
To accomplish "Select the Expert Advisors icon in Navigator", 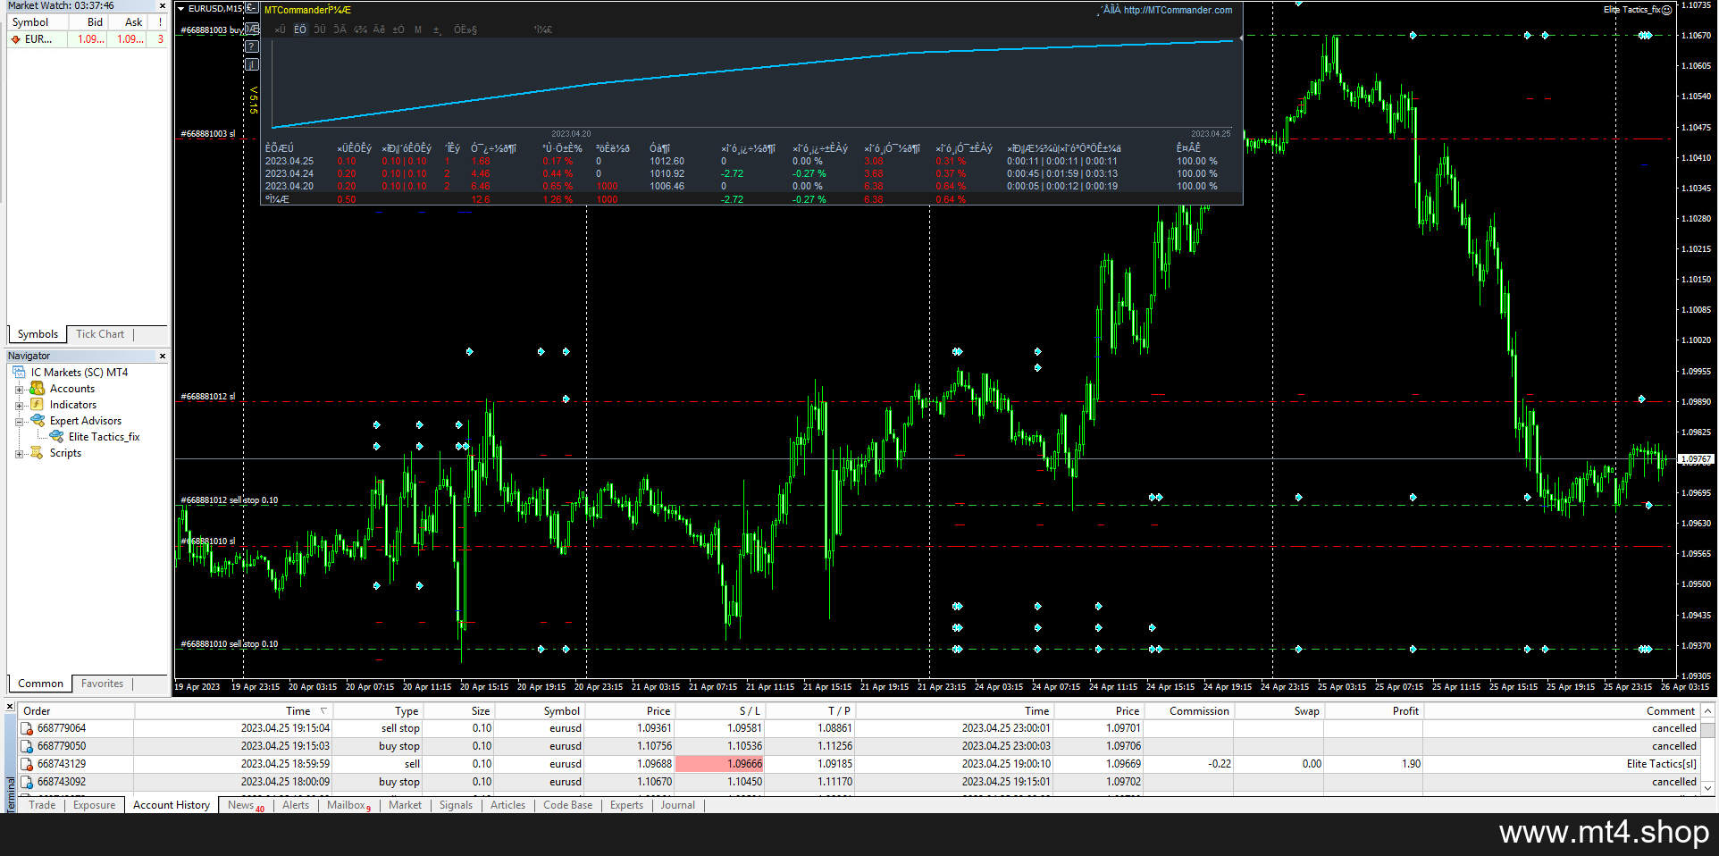I will [37, 421].
